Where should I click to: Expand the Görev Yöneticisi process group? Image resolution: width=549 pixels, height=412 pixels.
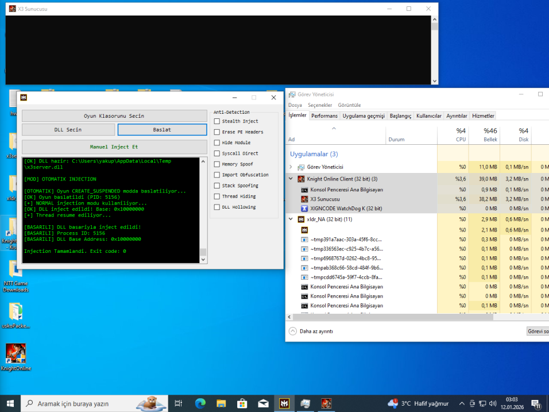point(291,167)
